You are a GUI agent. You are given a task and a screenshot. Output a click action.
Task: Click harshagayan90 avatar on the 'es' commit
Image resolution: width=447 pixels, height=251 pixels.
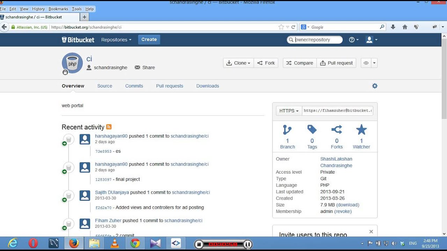click(x=85, y=139)
